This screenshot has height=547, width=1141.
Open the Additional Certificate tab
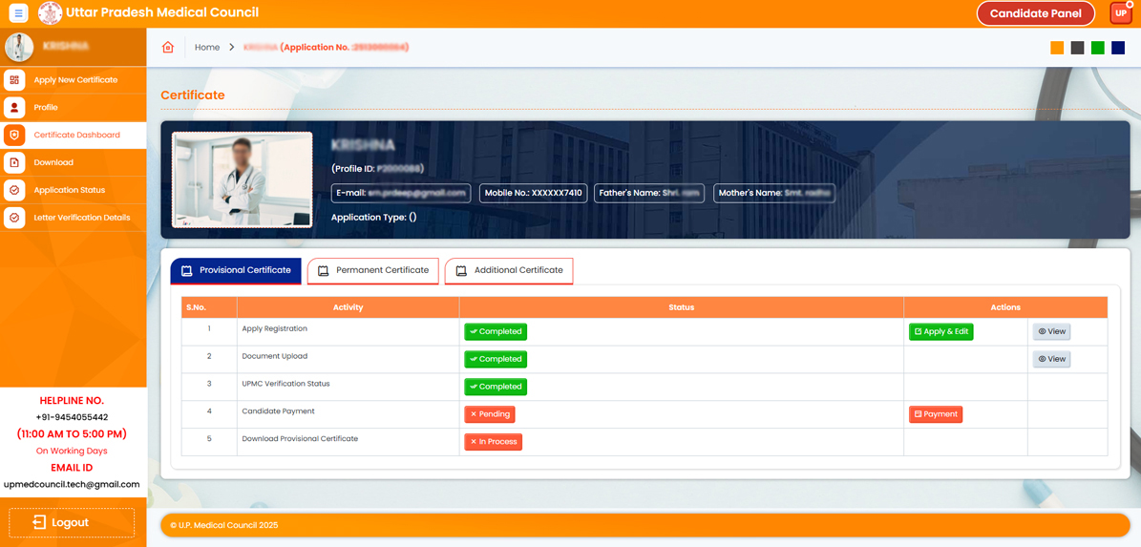pyautogui.click(x=509, y=271)
